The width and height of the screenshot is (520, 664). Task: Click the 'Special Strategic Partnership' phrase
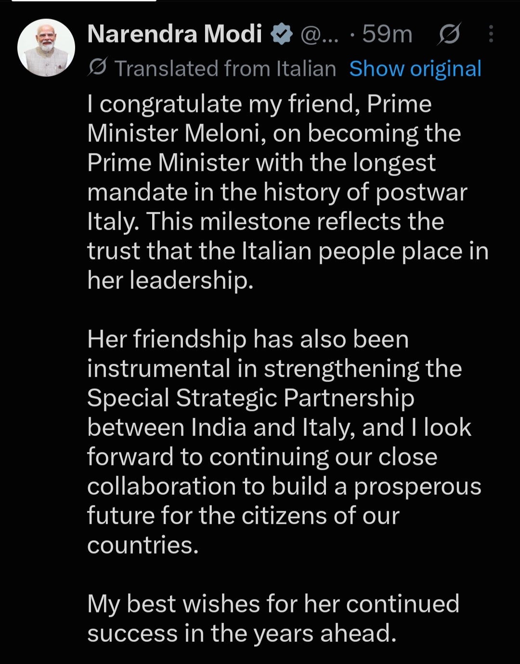click(251, 398)
